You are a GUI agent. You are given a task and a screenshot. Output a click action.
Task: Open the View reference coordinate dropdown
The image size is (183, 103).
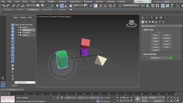click(x=78, y=5)
